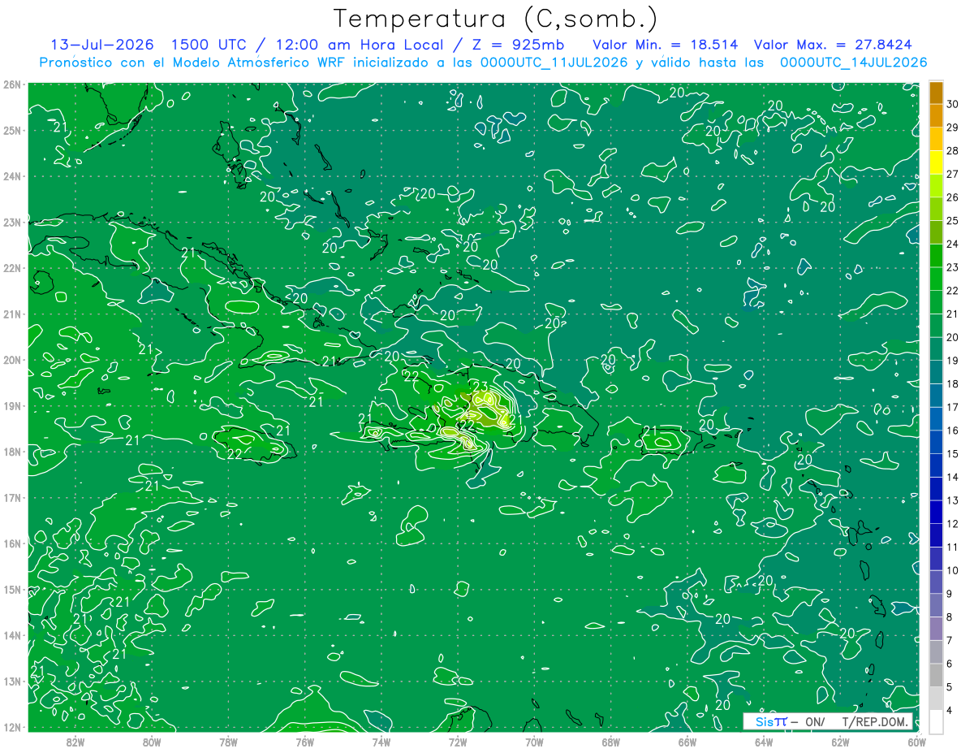This screenshot has height=753, width=974.
Task: Click the 80W longitude axis label
Action: [152, 742]
